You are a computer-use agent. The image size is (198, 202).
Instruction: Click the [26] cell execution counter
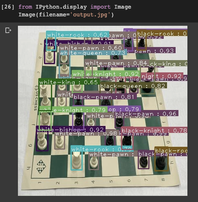pos(8,7)
